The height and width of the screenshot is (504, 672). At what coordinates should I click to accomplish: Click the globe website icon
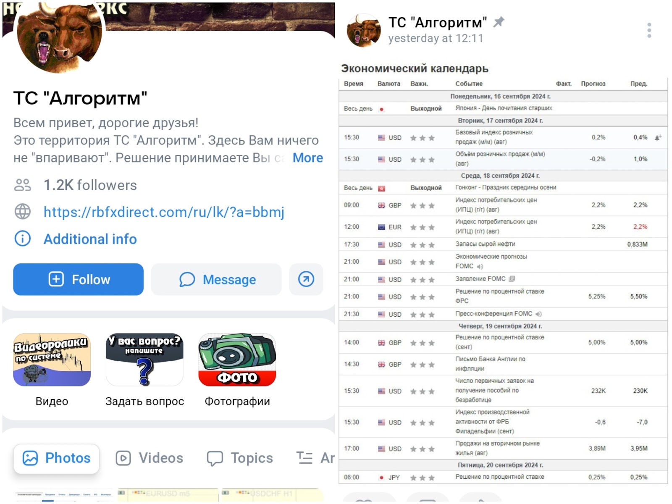[x=23, y=212]
